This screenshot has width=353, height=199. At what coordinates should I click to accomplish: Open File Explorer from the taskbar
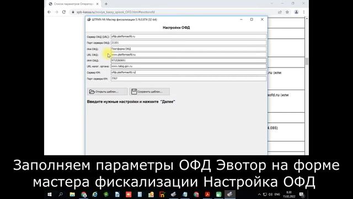tap(72, 194)
